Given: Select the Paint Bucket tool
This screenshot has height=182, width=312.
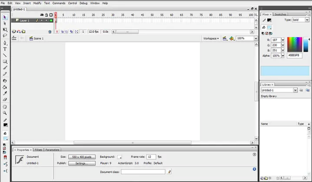Looking at the screenshot, I should 5,87.
